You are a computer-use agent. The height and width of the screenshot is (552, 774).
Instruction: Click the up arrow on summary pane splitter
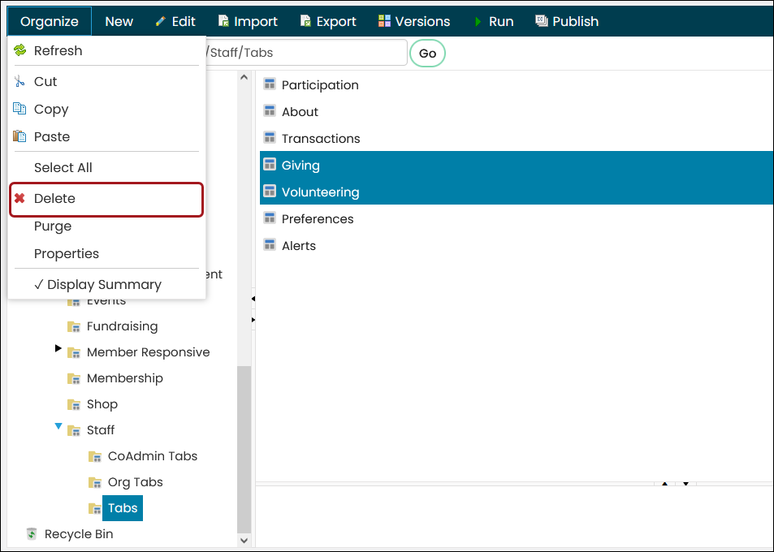click(665, 484)
